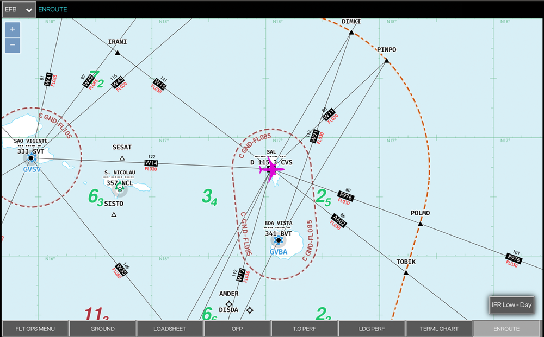Click the magenta aircraft position symbol
Viewport: 544px width, 337px height.
pyautogui.click(x=271, y=169)
